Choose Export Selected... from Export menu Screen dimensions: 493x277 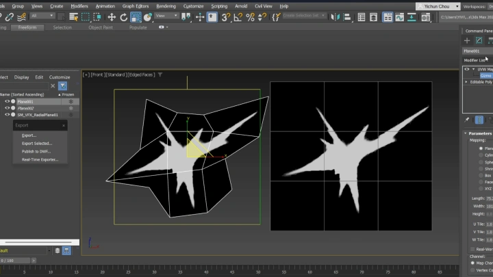pyautogui.click(x=37, y=143)
